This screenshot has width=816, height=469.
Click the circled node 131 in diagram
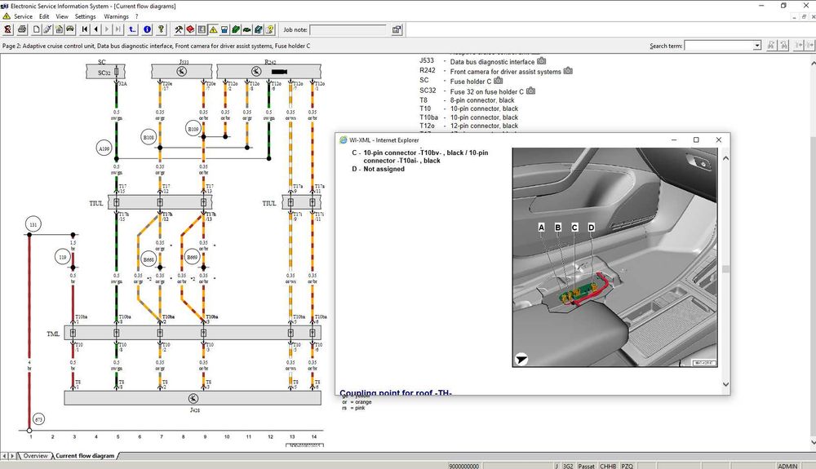coord(33,224)
